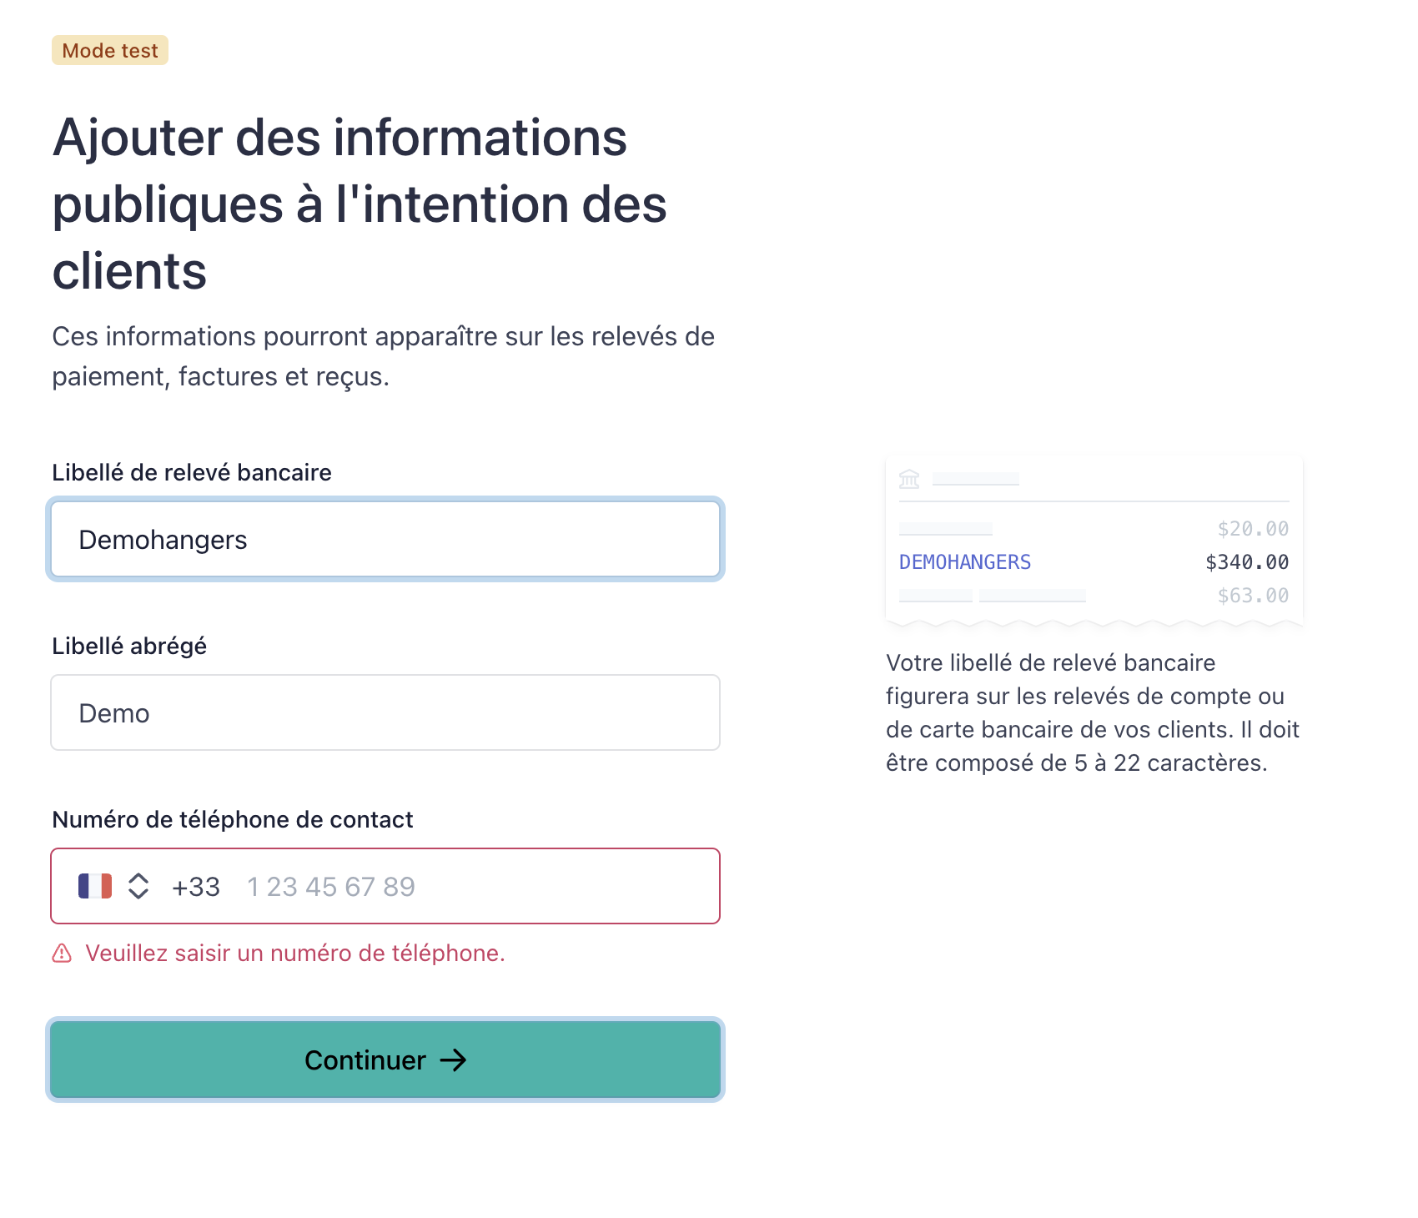Screen dimensions: 1418x1218
Task: Click the warning triangle error icon
Action: click(x=62, y=953)
